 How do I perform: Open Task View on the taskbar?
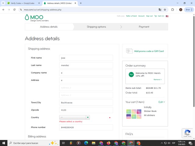[x=63, y=143]
